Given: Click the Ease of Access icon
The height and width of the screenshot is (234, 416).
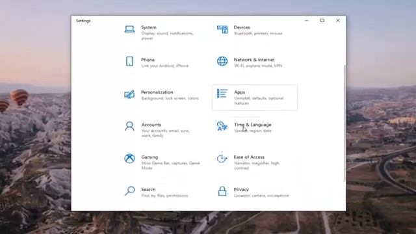Looking at the screenshot, I should coord(222,159).
